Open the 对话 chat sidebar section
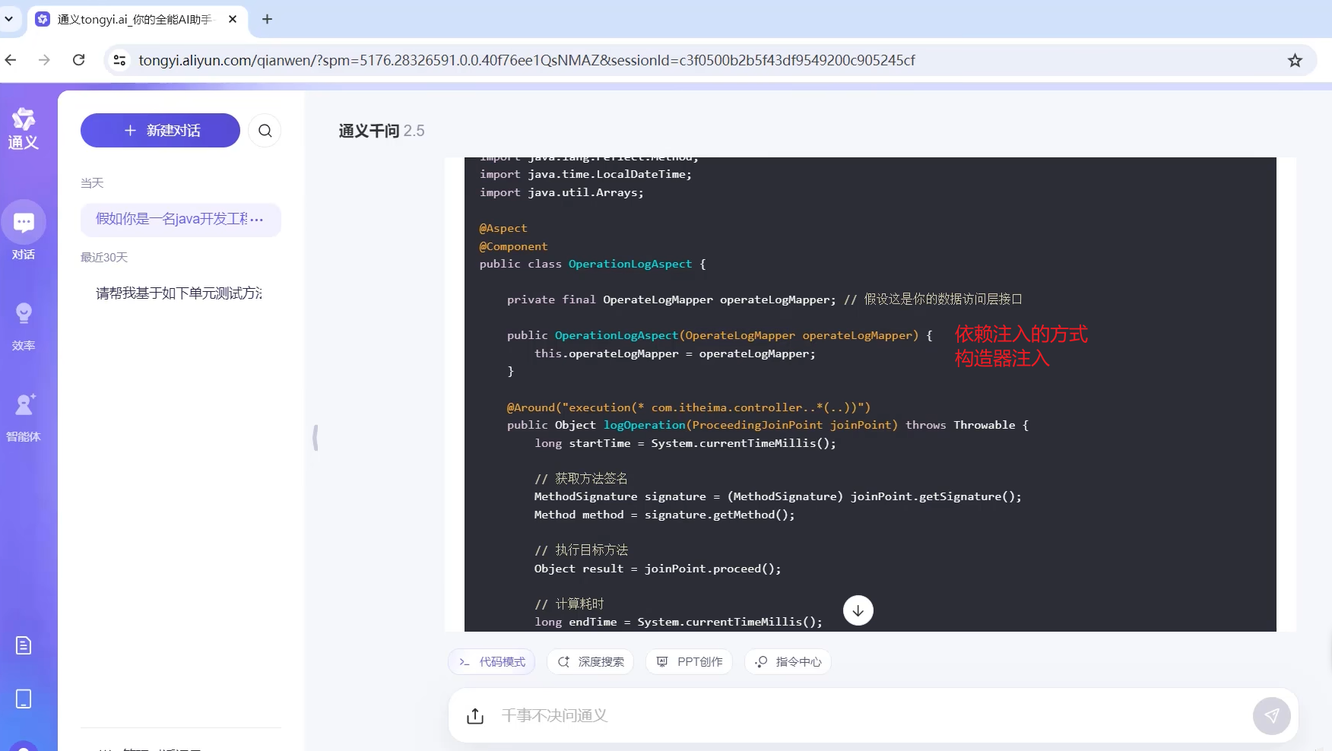 pyautogui.click(x=24, y=231)
